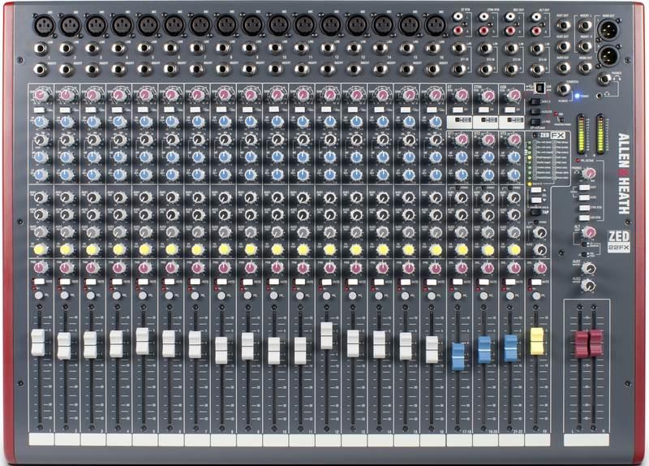This screenshot has height=466, width=649.
Task: Select next FX program with up button
Action: [536, 190]
